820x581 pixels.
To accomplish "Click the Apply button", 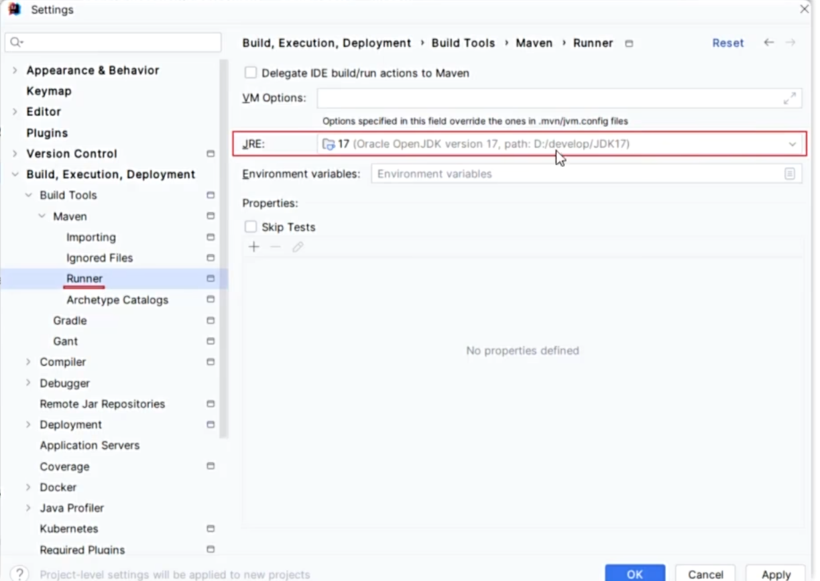I will [x=776, y=574].
